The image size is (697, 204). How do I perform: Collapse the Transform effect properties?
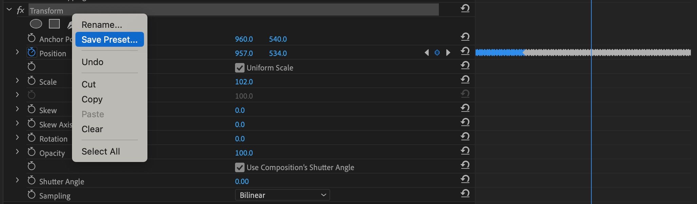pyautogui.click(x=9, y=10)
